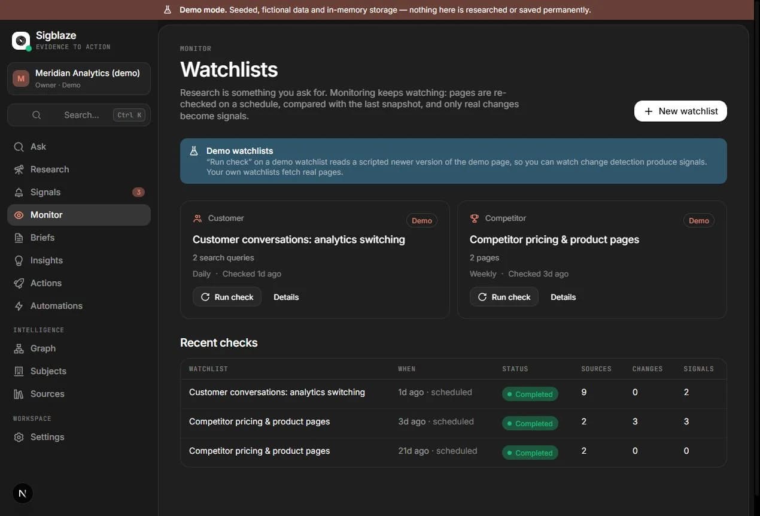Open Subjects in the sidebar
The image size is (760, 516).
click(x=79, y=371)
